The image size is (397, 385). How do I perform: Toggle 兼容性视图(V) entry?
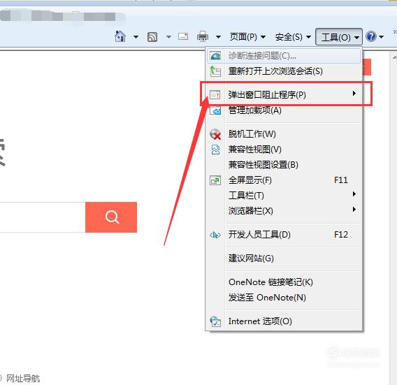pyautogui.click(x=284, y=150)
